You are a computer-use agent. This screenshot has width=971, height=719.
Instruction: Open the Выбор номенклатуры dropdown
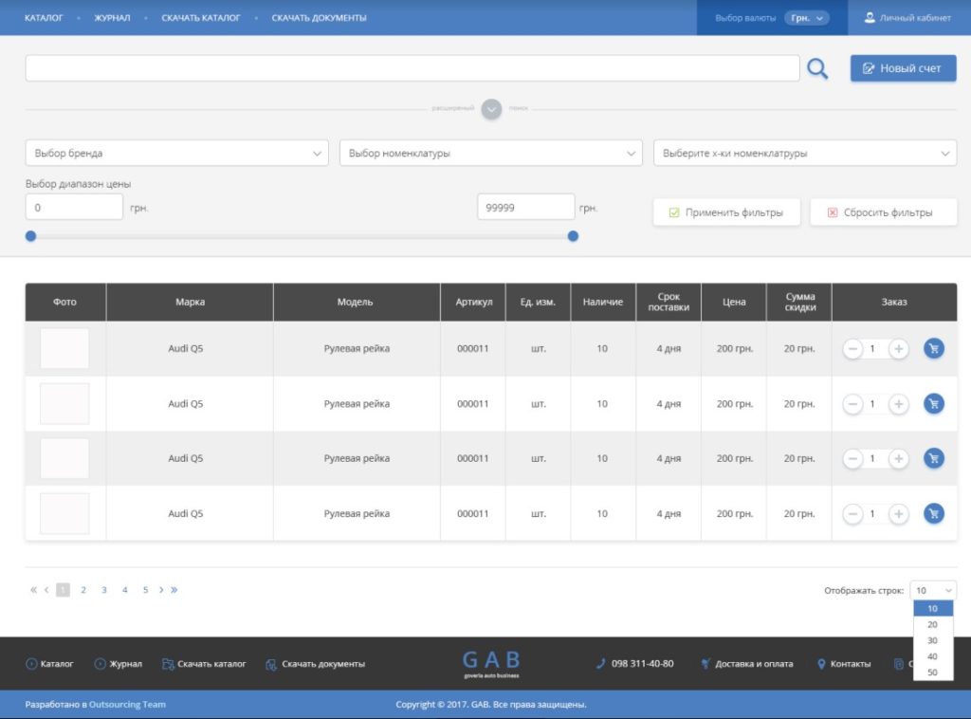tap(491, 153)
